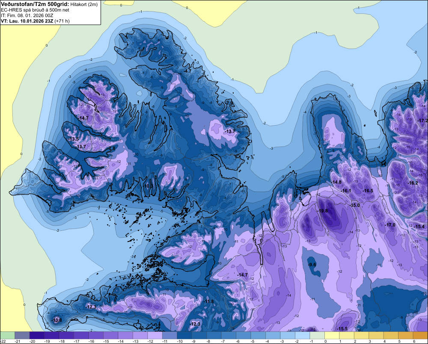
Task: Click the '-14.8' temperature value on map
Action: [x=336, y=182]
